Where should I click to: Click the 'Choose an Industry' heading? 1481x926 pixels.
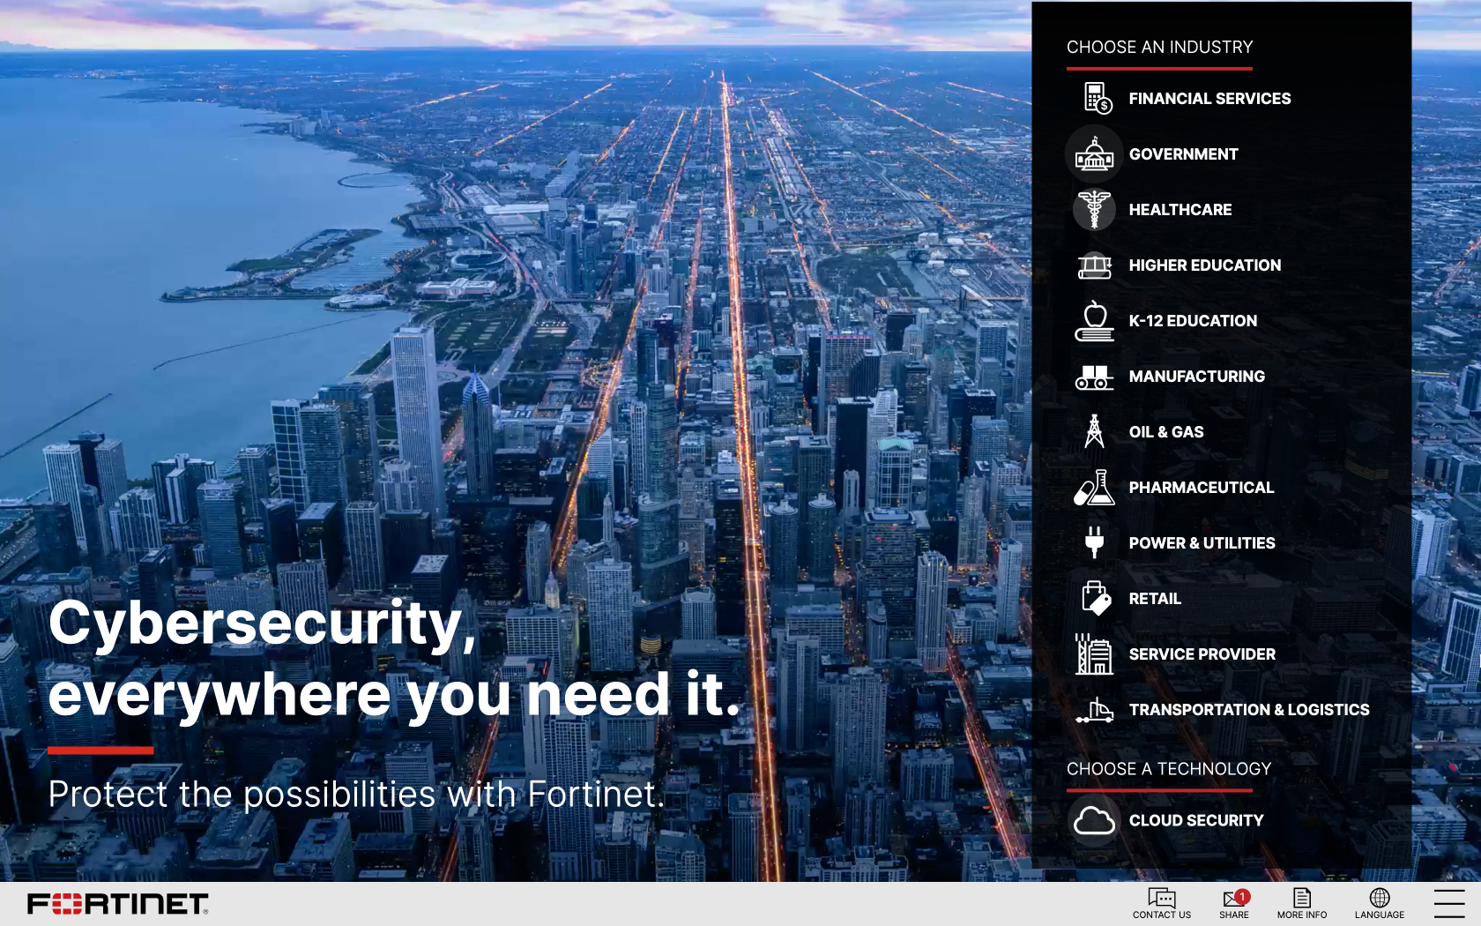coord(1159,48)
